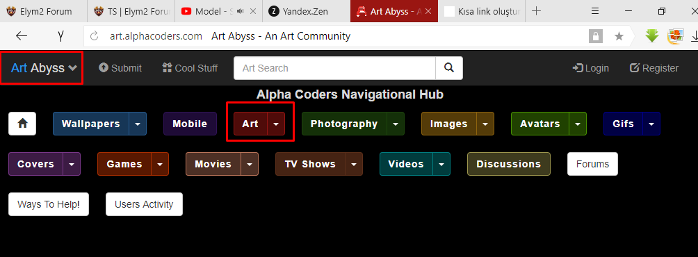Image resolution: width=698 pixels, height=257 pixels.
Task: Open the browser hamburger menu
Action: 594,11
